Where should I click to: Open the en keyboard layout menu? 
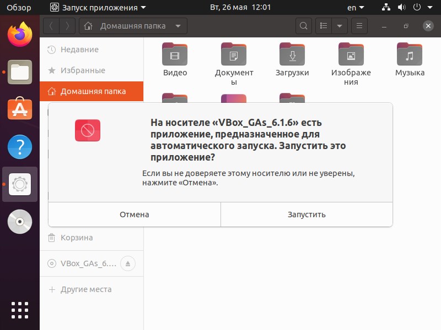coord(356,8)
